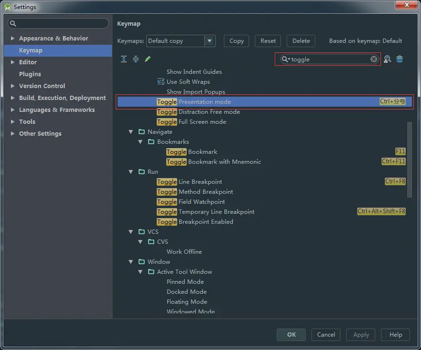This screenshot has height=350, width=421.
Task: Select Toggle Method Breakpoint action
Action: tap(195, 191)
